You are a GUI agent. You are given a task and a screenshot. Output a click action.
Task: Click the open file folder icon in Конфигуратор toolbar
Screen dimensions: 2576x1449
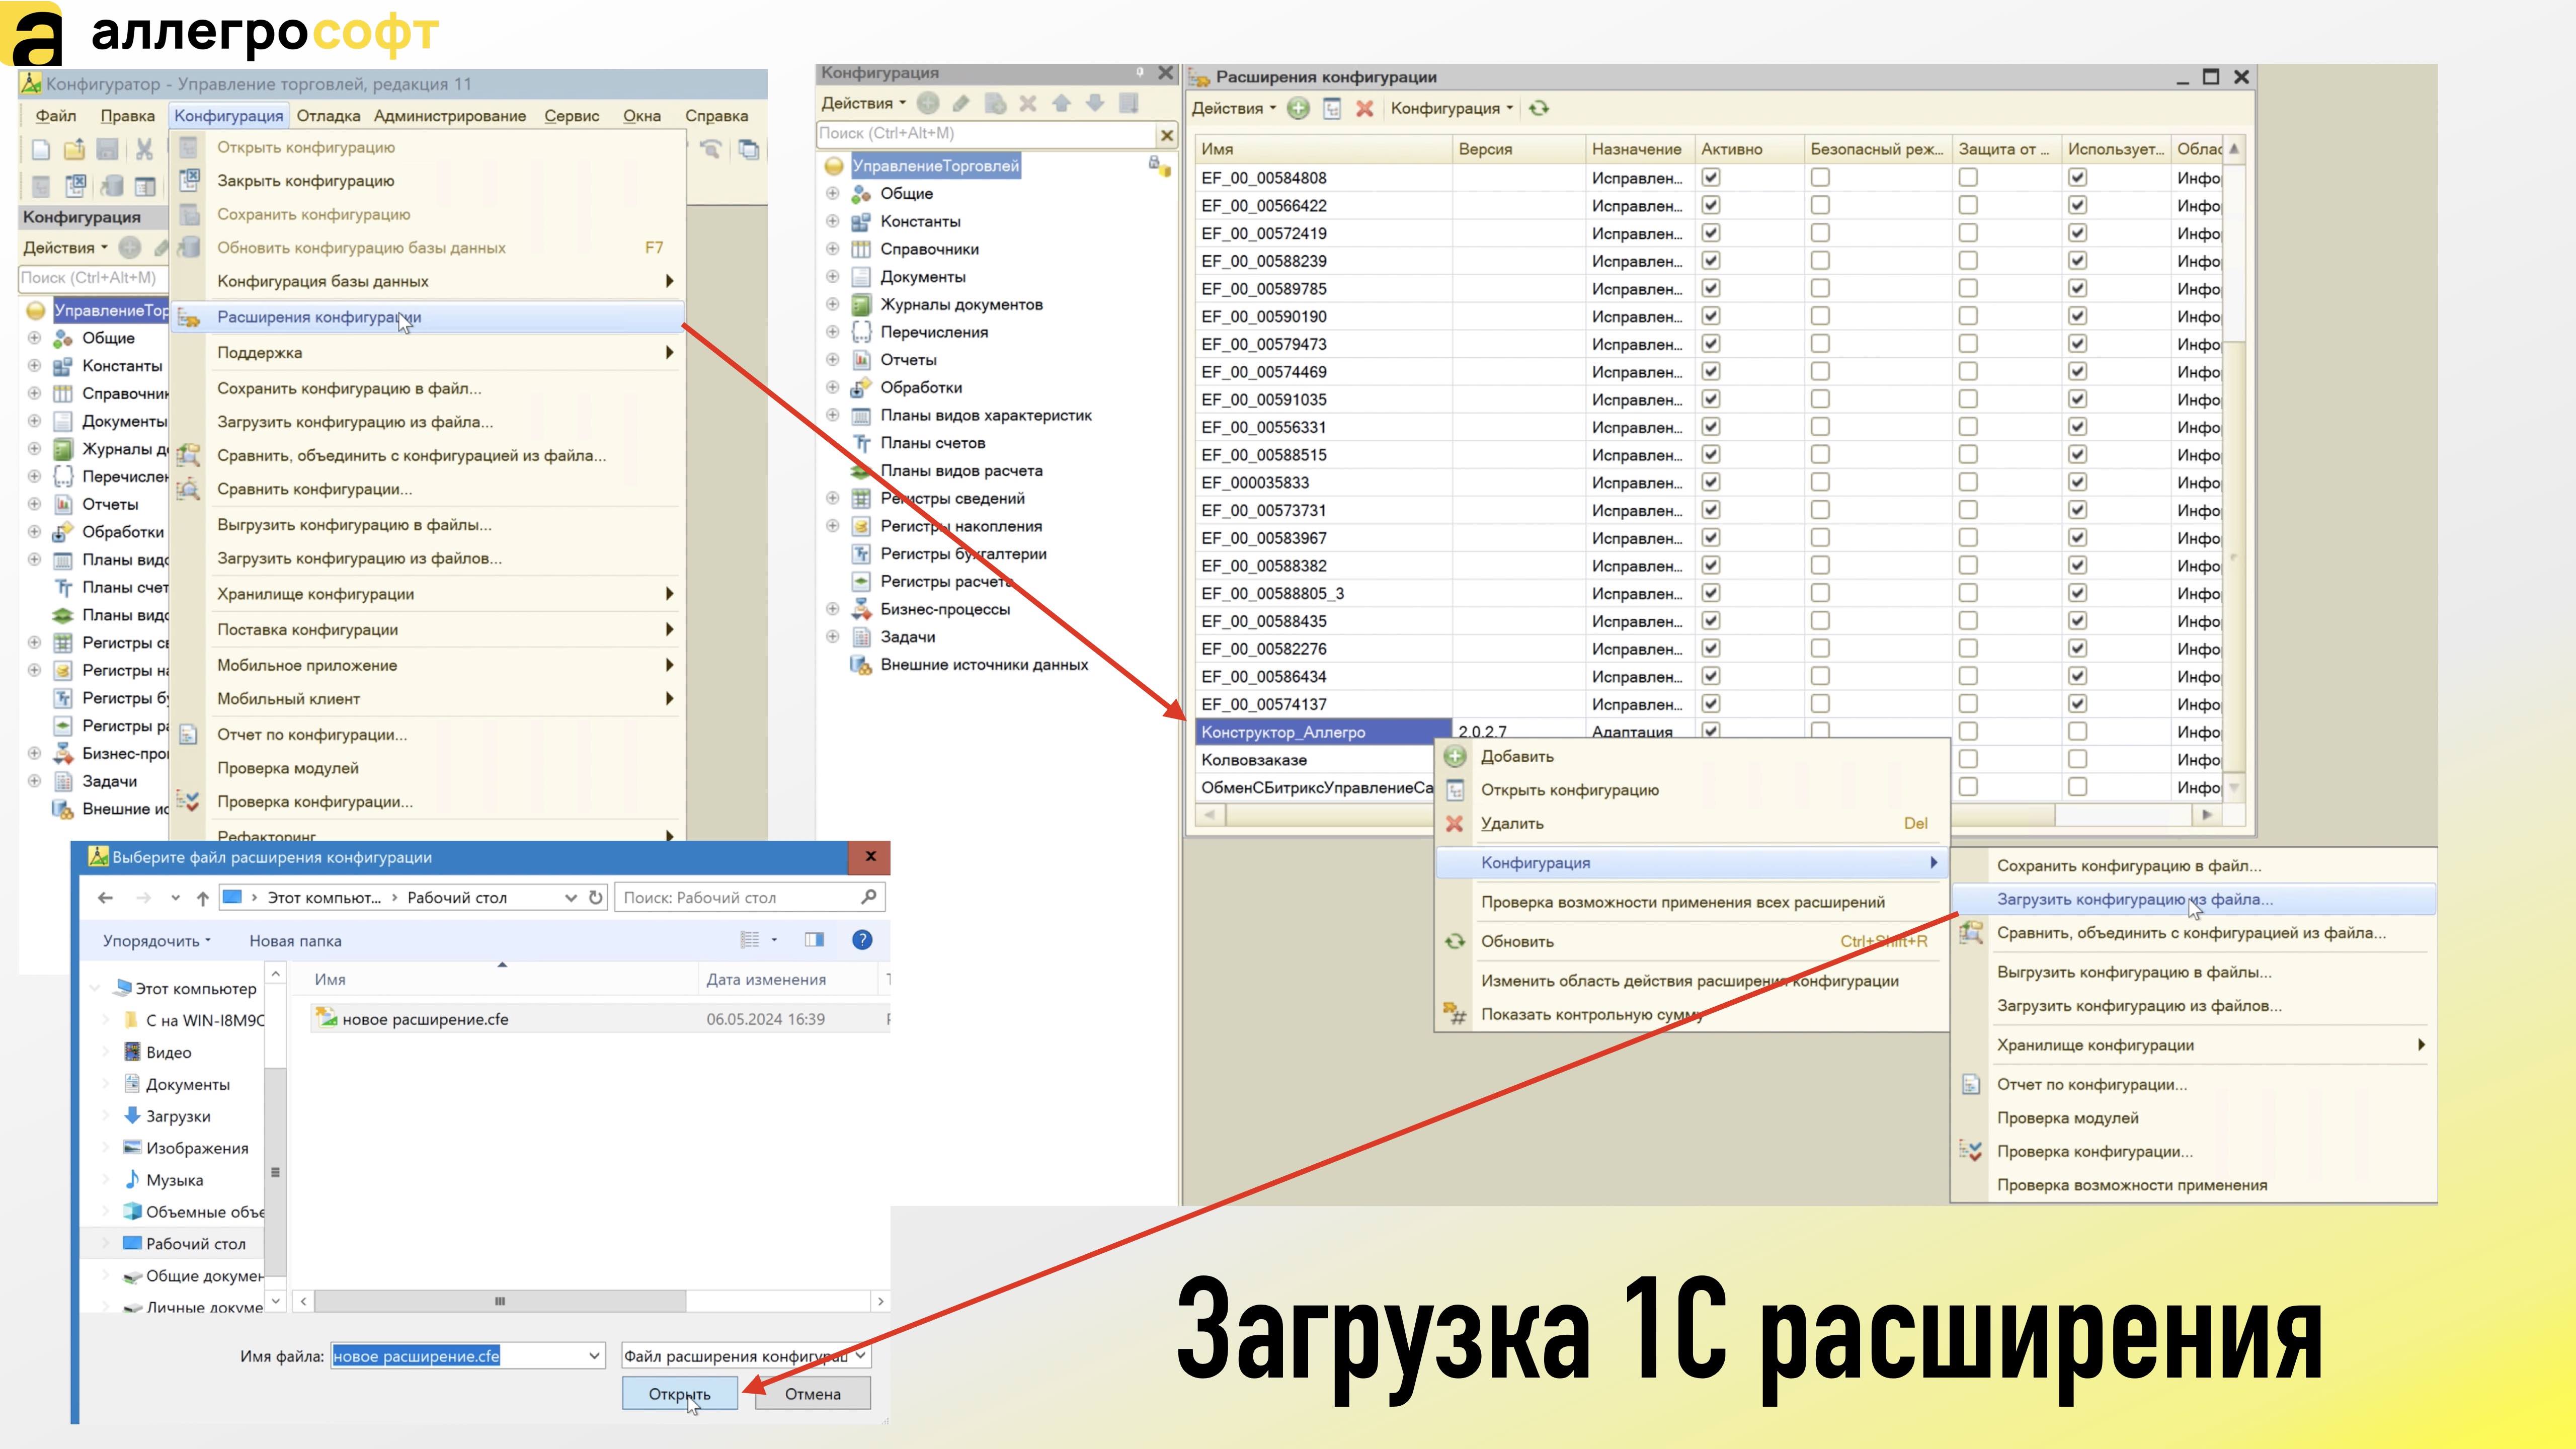pyautogui.click(x=74, y=150)
